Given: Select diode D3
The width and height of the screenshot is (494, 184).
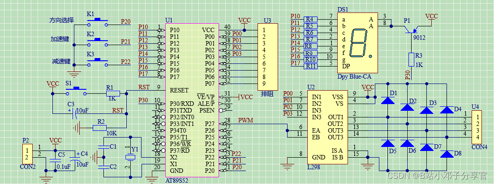Looking at the screenshot, I should pos(426,110).
